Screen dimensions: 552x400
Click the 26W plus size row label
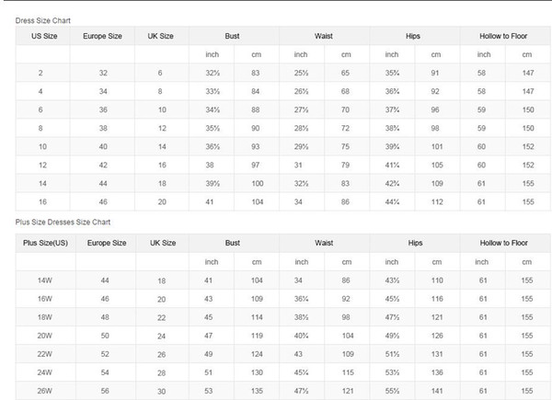[x=45, y=391]
